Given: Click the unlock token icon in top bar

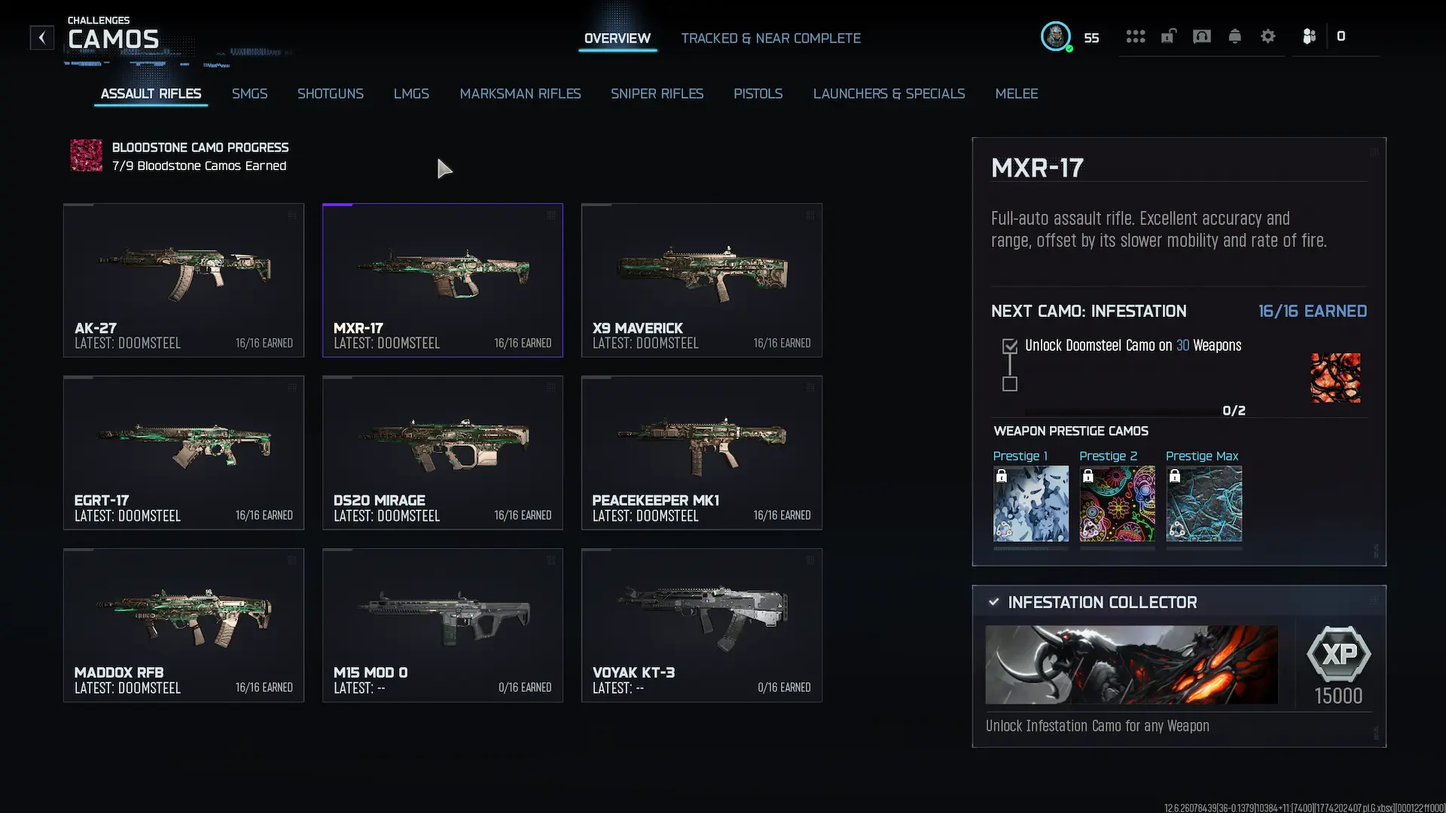Looking at the screenshot, I should pos(1168,36).
